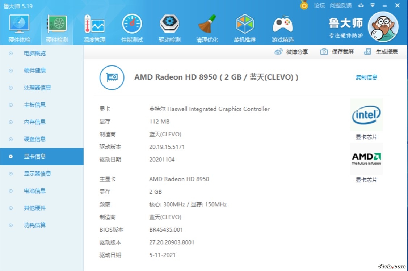Click the gold medal icon in title bar
Image resolution: width=408 pixels, height=271 pixels.
click(304, 5)
